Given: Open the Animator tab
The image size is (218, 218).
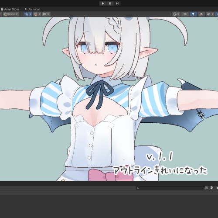Looking at the screenshot, I should (32, 9).
